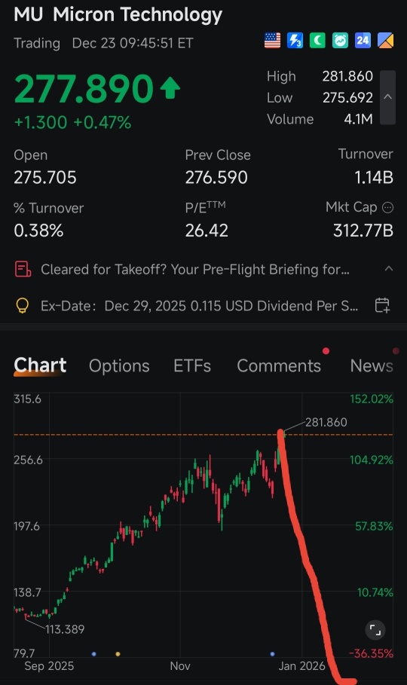Tap the green crescent moon icon

[317, 41]
